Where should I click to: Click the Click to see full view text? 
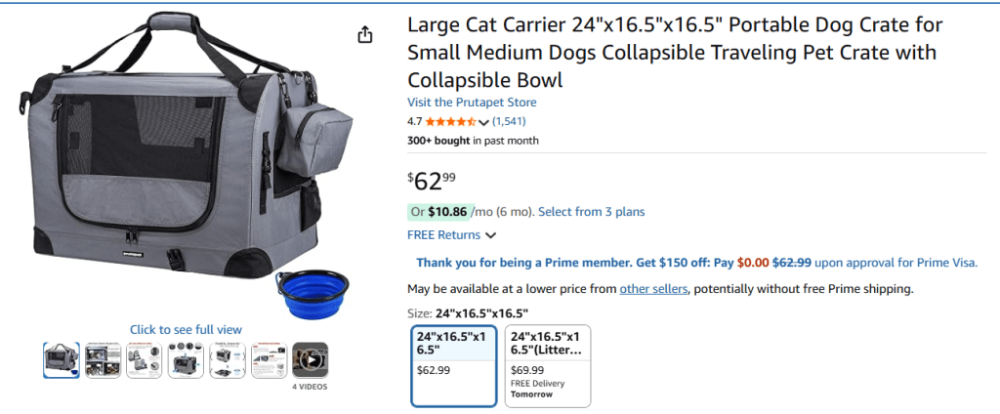186,330
